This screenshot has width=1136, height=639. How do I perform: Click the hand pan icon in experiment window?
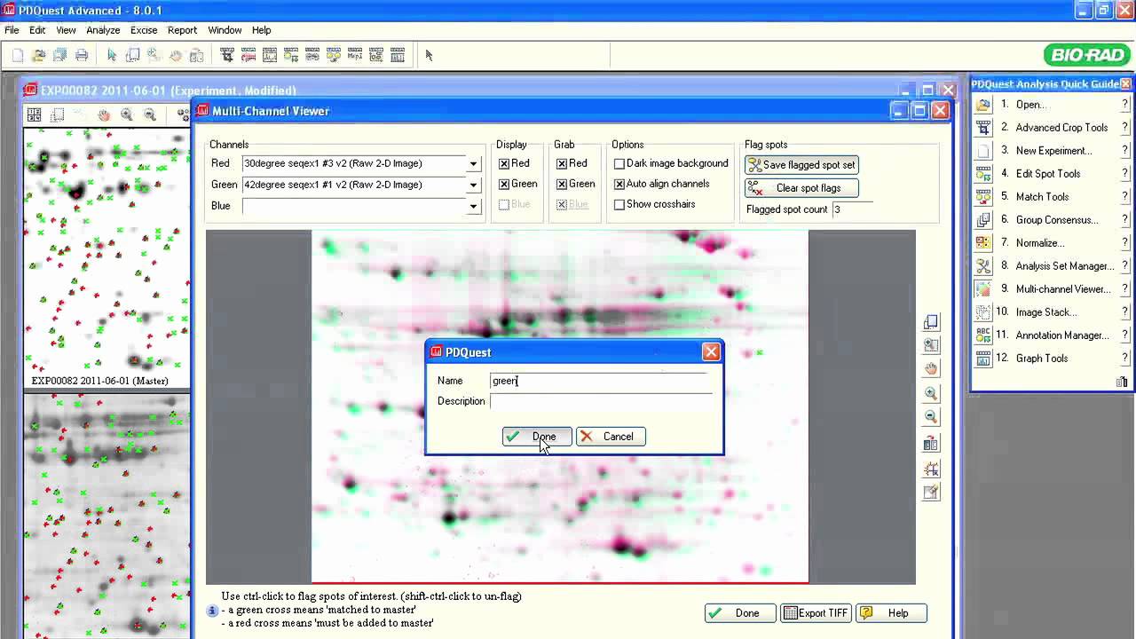(x=104, y=114)
